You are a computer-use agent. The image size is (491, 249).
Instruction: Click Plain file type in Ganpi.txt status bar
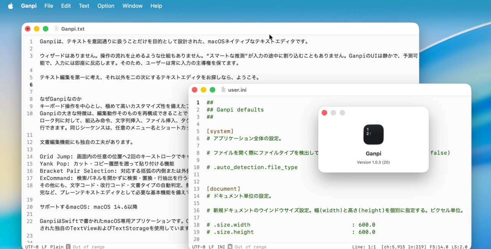(x=57, y=247)
